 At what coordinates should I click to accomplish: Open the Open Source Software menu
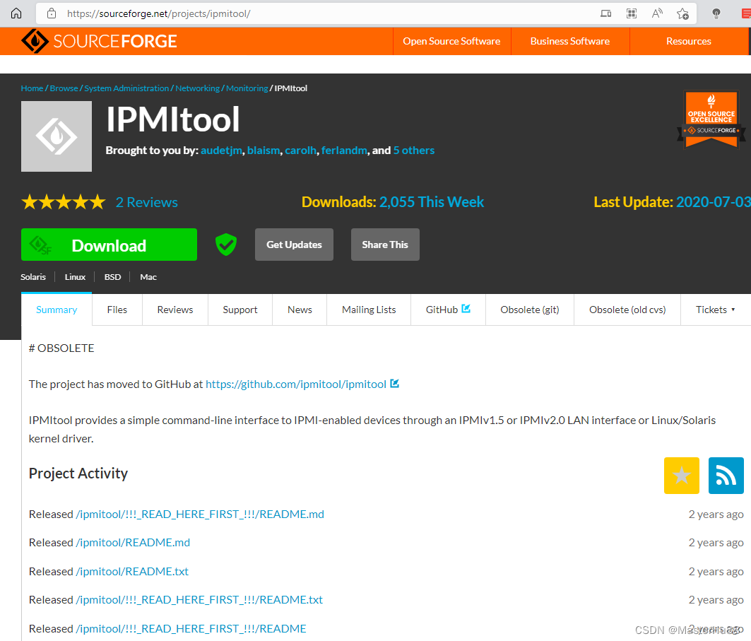[x=451, y=41]
